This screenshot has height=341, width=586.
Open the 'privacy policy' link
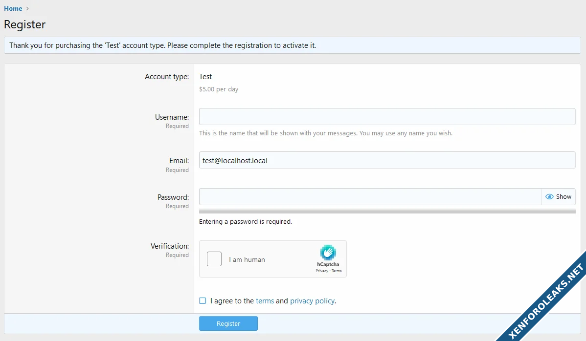coord(312,301)
